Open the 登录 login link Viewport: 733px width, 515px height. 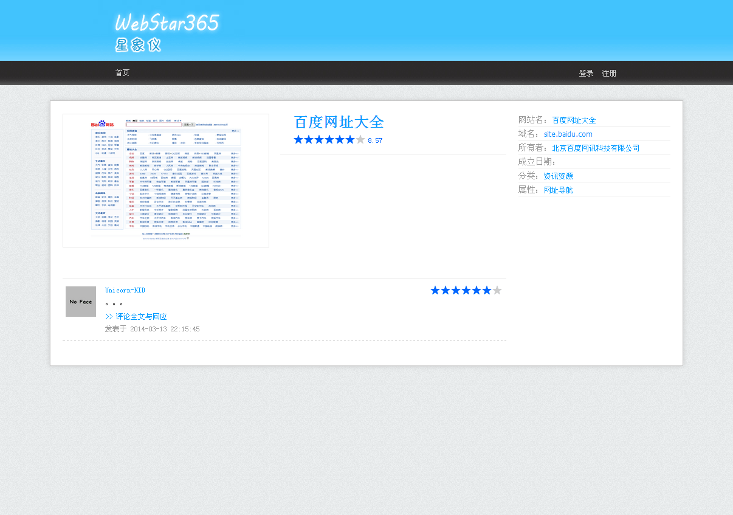click(x=586, y=74)
